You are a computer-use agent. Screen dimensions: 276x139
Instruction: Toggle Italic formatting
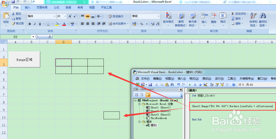[x=35, y=24]
